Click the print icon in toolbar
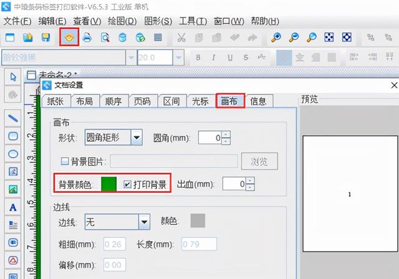 pos(87,38)
